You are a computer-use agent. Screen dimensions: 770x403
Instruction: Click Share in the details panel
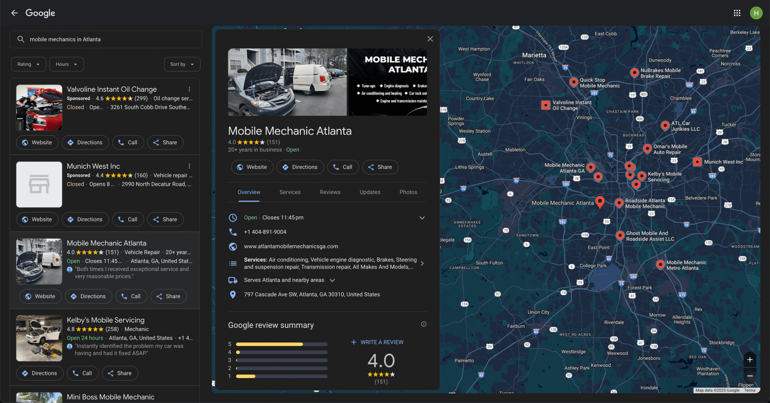tap(380, 167)
